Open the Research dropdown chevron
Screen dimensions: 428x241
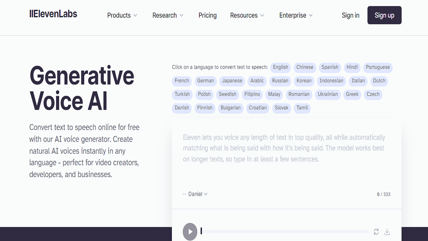tap(182, 15)
